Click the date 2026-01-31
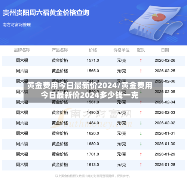This screenshot has height=182, width=187. pyautogui.click(x=165, y=133)
